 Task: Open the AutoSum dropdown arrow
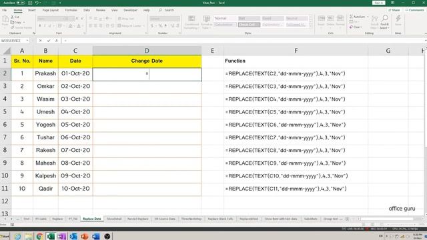click(368, 17)
